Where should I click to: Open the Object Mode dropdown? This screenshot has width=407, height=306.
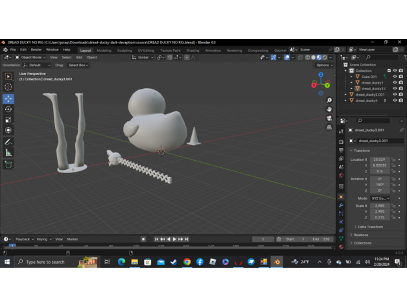pyautogui.click(x=31, y=57)
